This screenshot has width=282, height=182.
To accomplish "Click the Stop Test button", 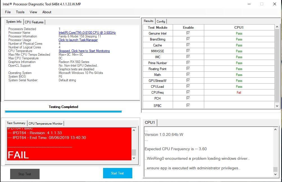I will 25,174.
